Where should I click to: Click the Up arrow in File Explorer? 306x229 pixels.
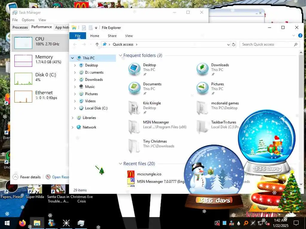point(97,44)
